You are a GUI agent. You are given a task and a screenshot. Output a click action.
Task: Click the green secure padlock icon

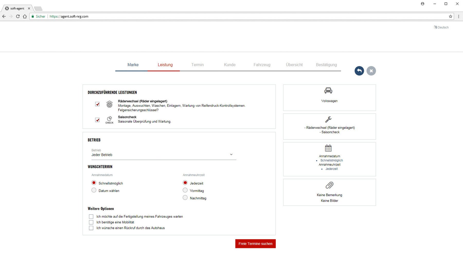click(33, 16)
